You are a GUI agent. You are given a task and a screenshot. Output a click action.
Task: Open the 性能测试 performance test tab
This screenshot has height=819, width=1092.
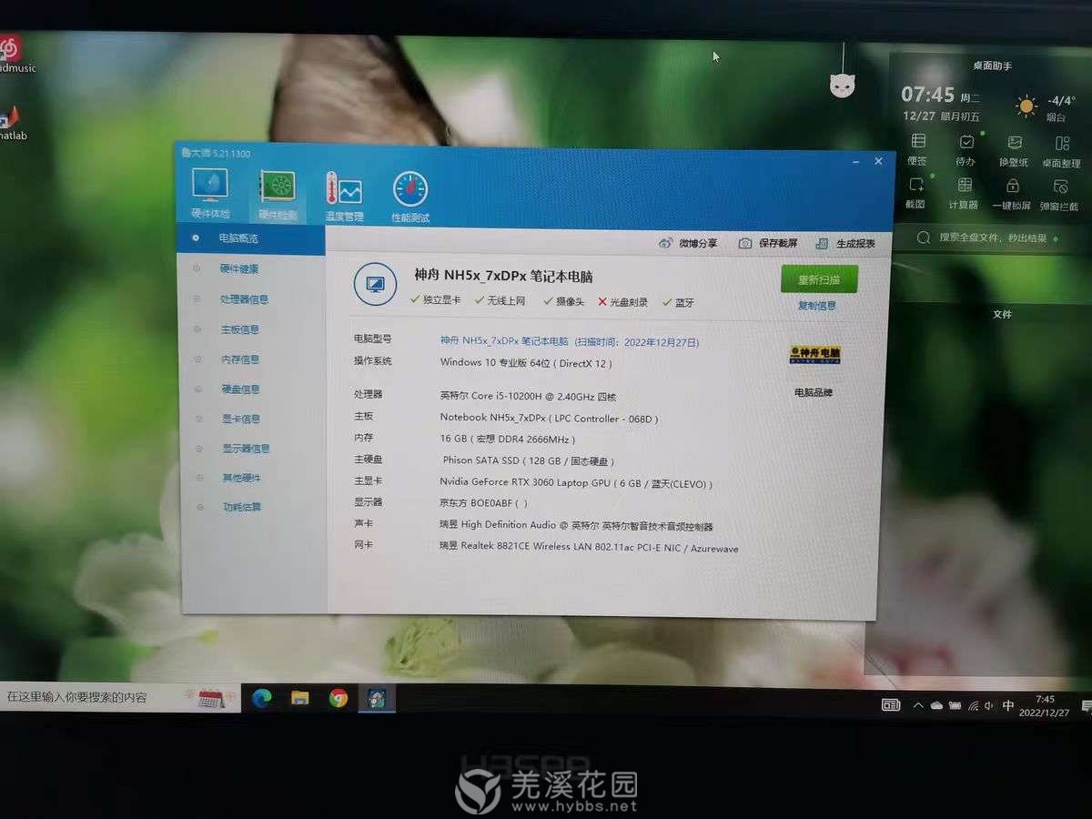410,197
